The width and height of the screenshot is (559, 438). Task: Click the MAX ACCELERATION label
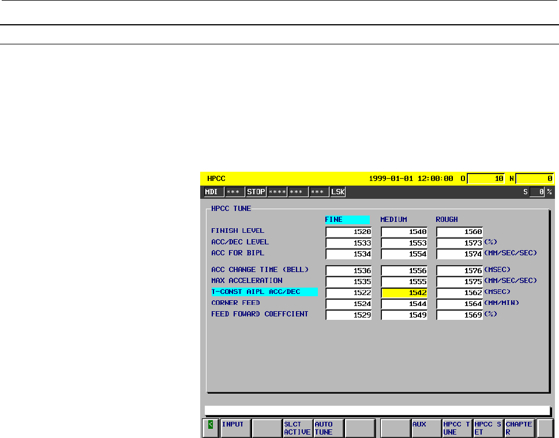247,281
